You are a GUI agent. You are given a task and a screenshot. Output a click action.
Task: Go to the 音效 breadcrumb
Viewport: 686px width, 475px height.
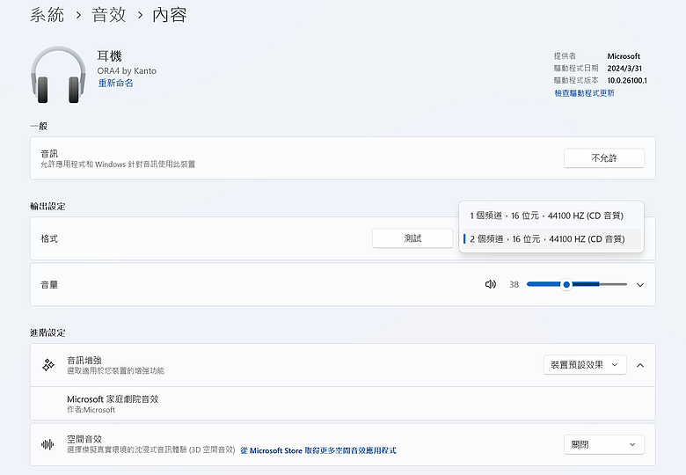tap(109, 15)
